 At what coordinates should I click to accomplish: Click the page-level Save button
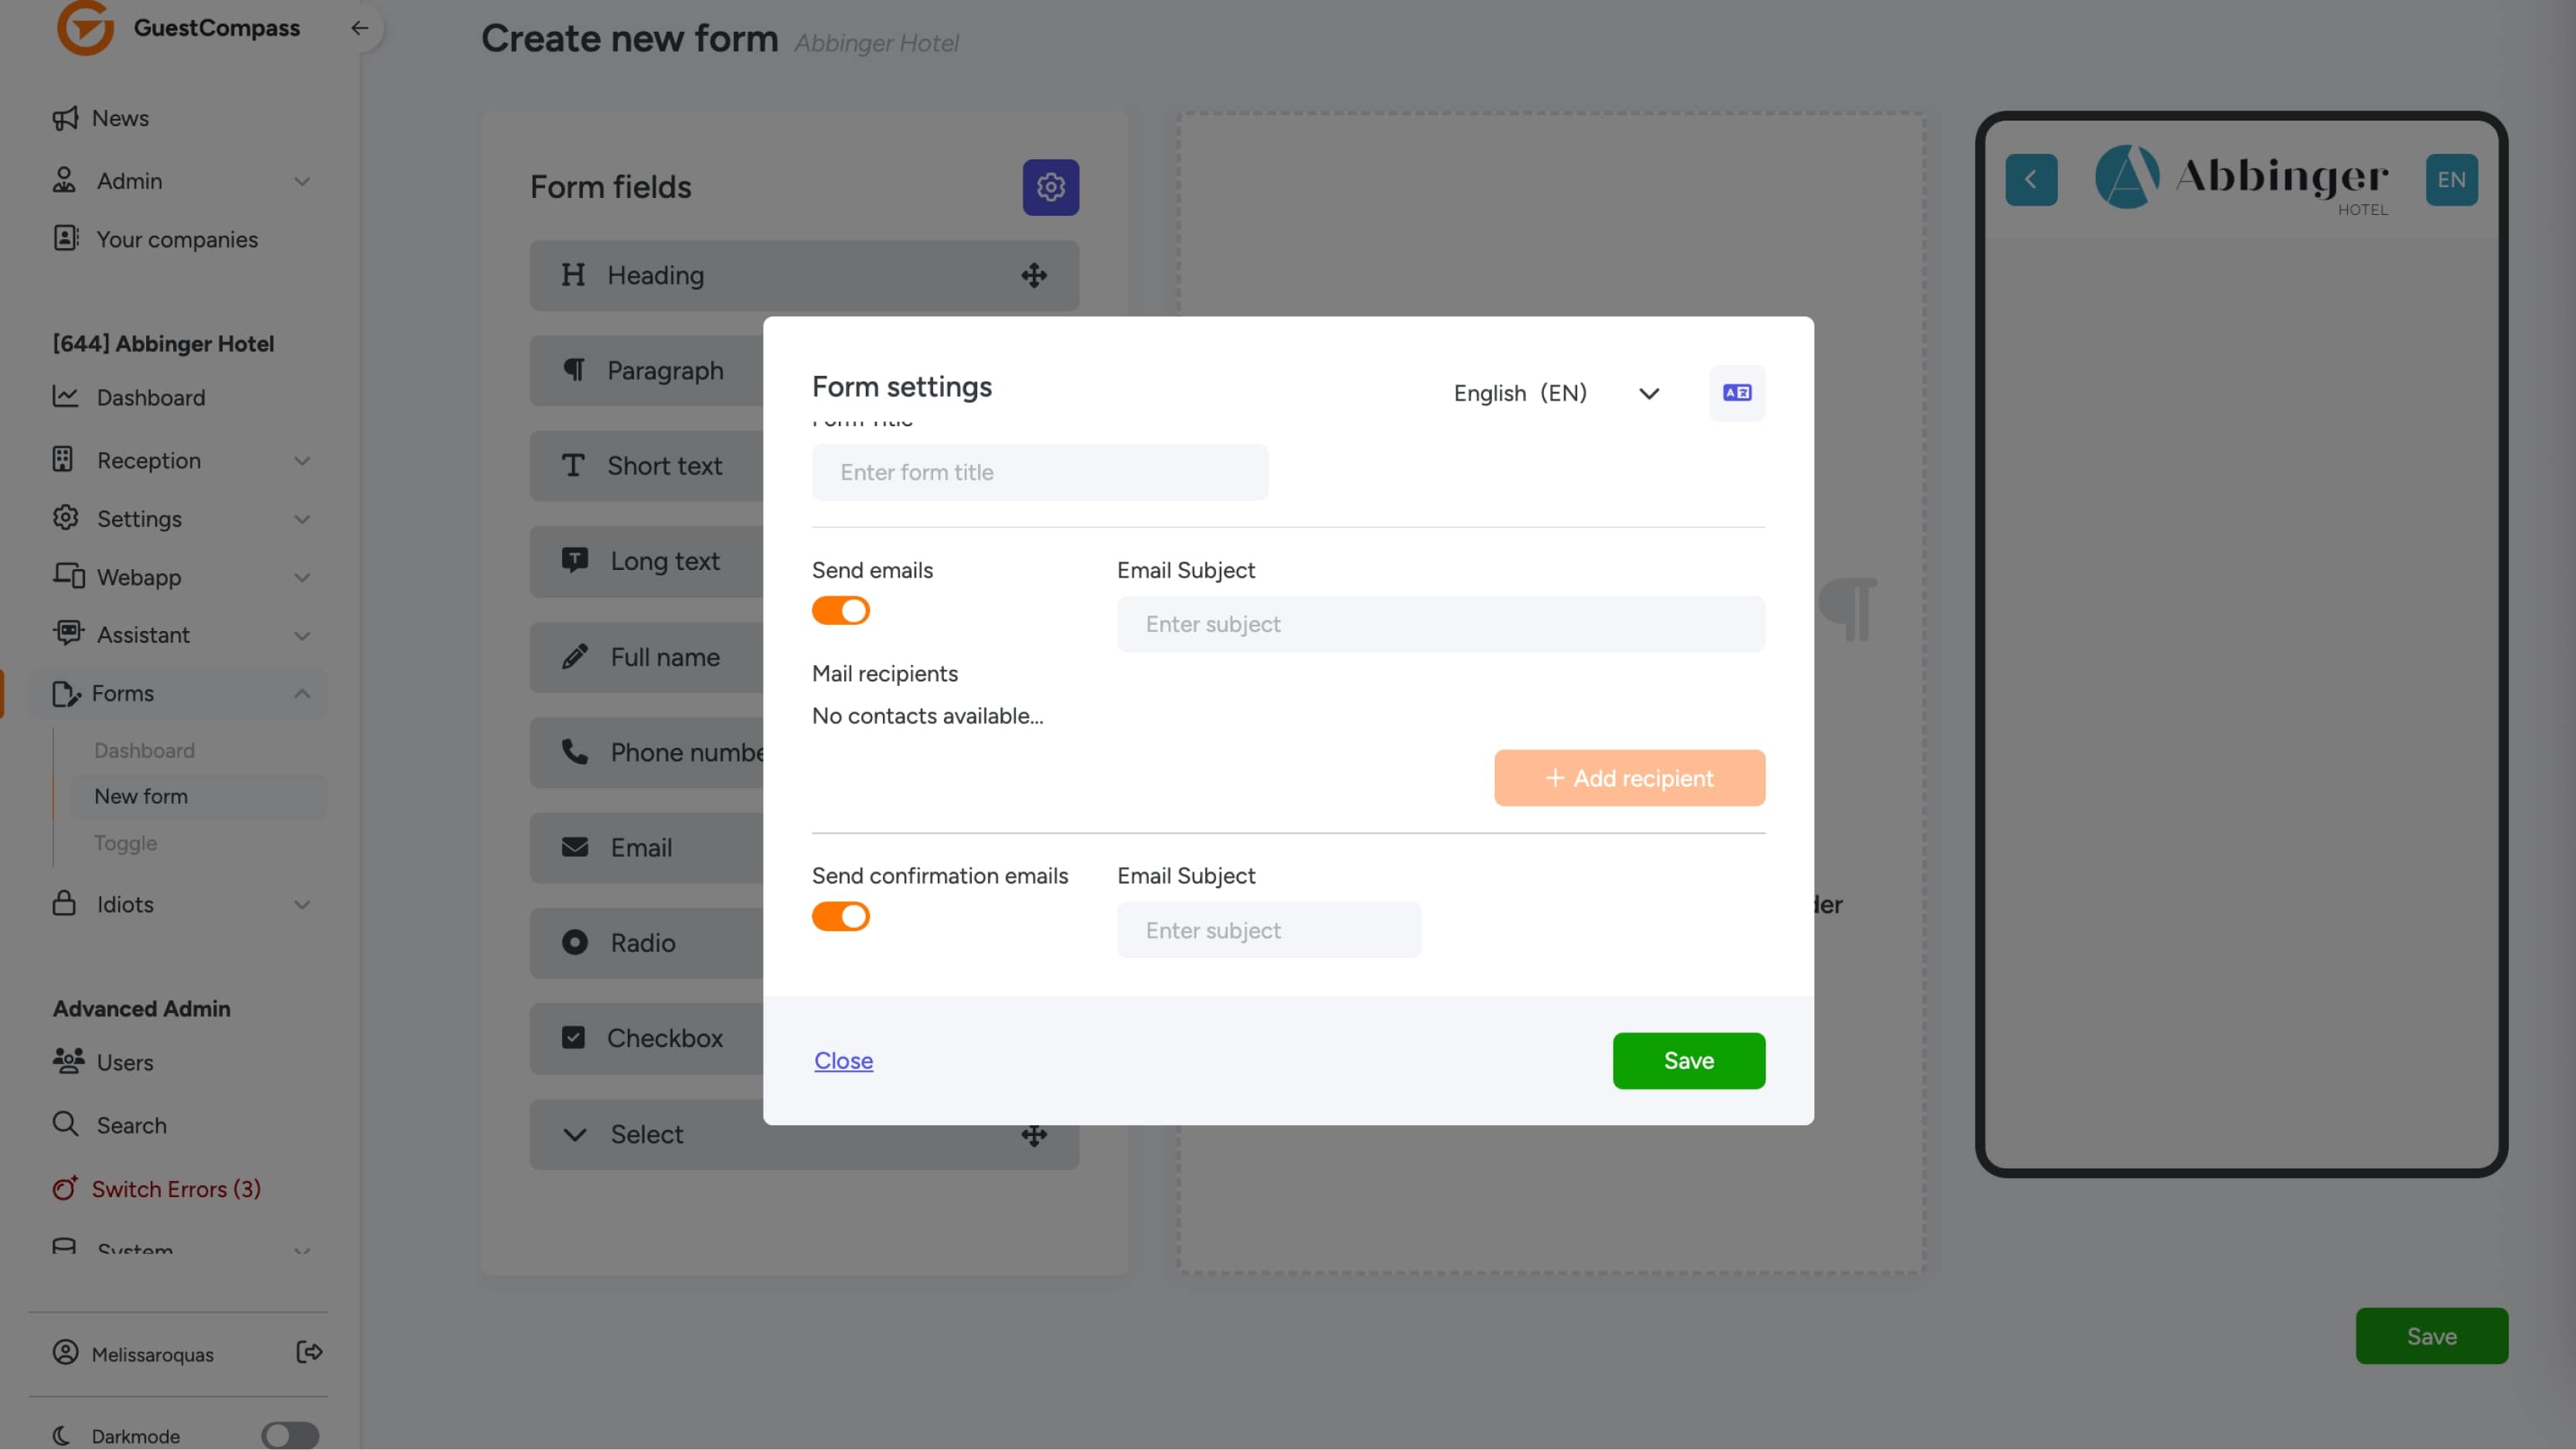click(2431, 1336)
